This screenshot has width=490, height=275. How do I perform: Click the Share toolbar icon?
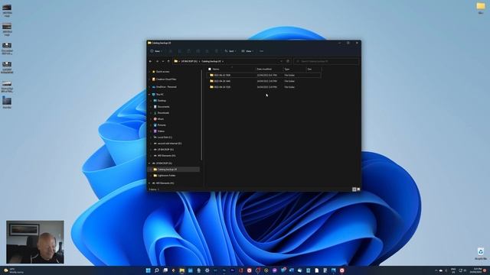pyautogui.click(x=207, y=51)
